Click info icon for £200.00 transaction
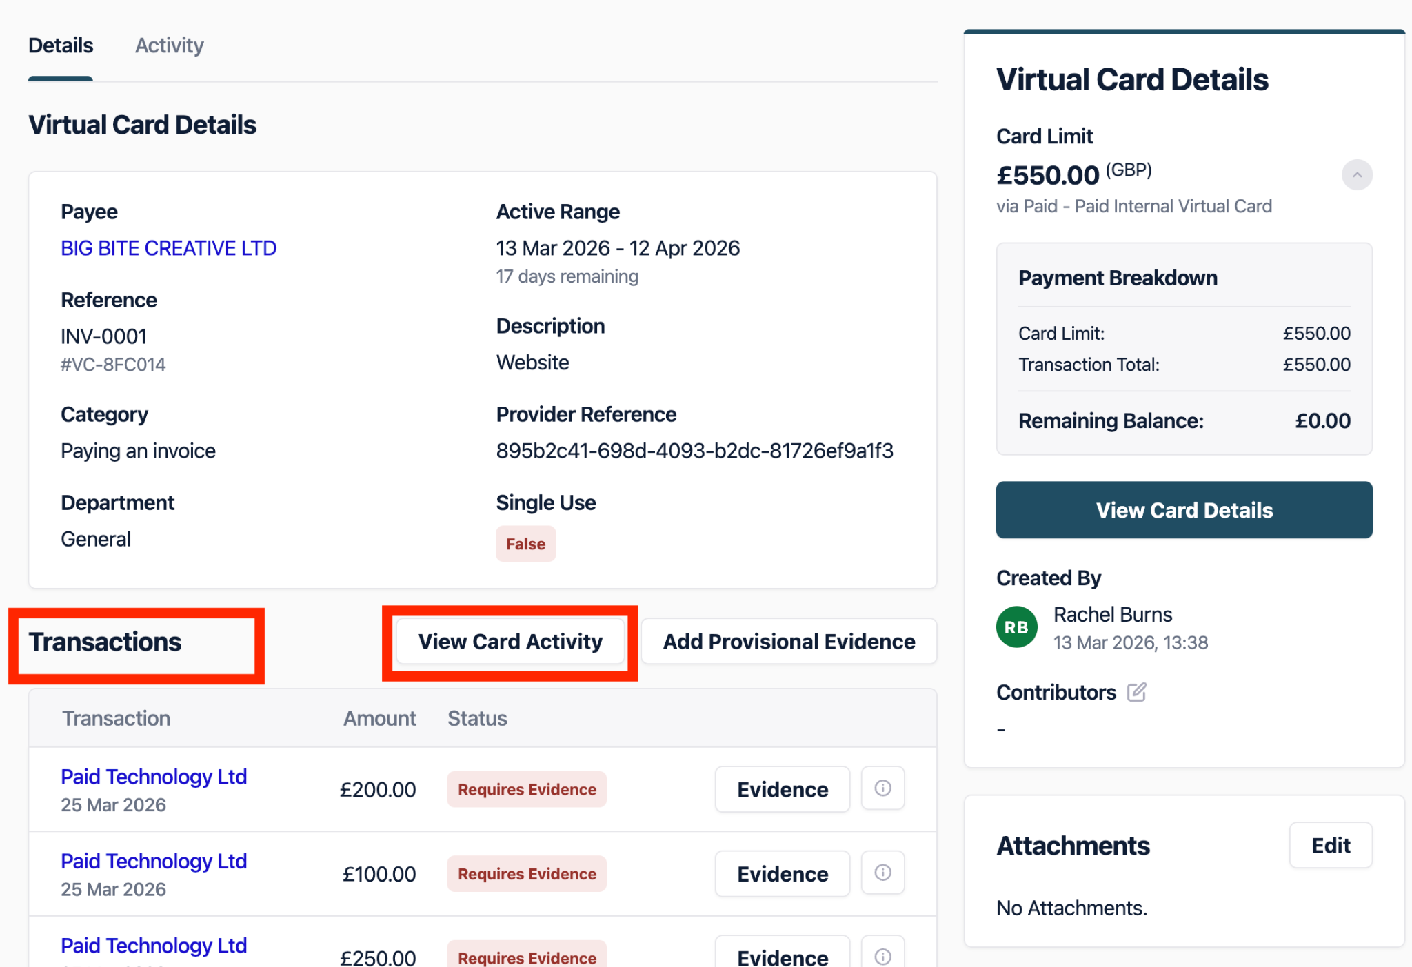 [882, 788]
